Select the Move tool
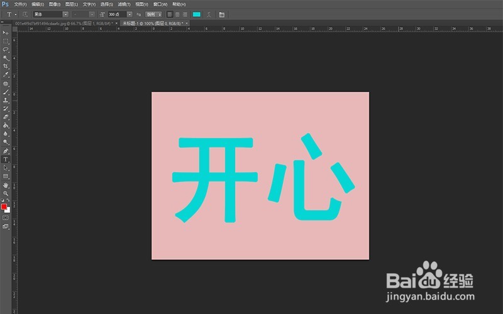 tap(6, 33)
